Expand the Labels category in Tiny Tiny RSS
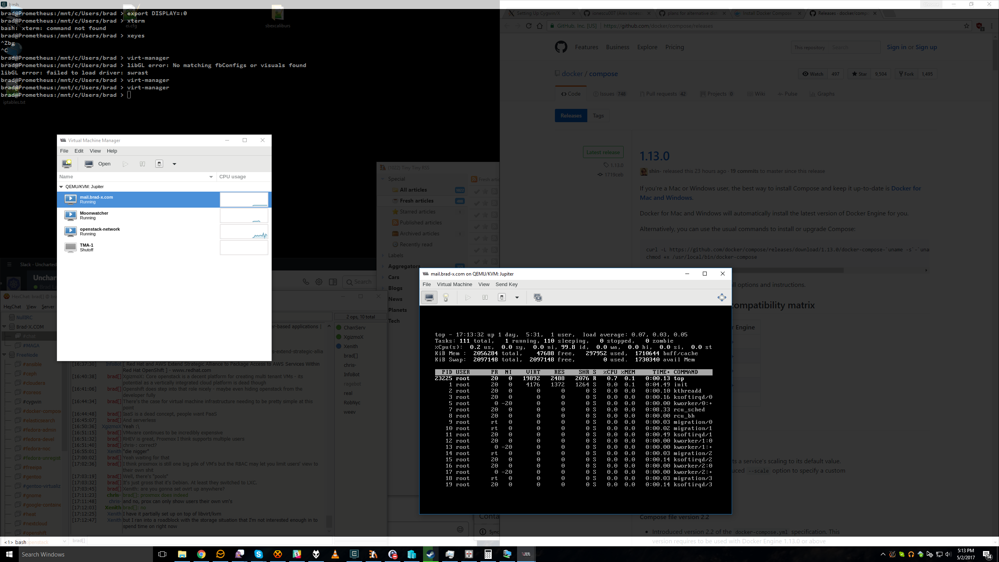Screen dimensions: 999x562 pos(383,256)
